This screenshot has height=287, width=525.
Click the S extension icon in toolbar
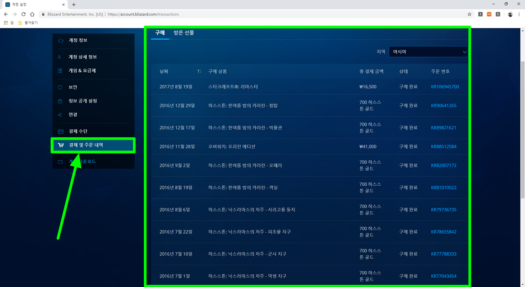(x=498, y=15)
